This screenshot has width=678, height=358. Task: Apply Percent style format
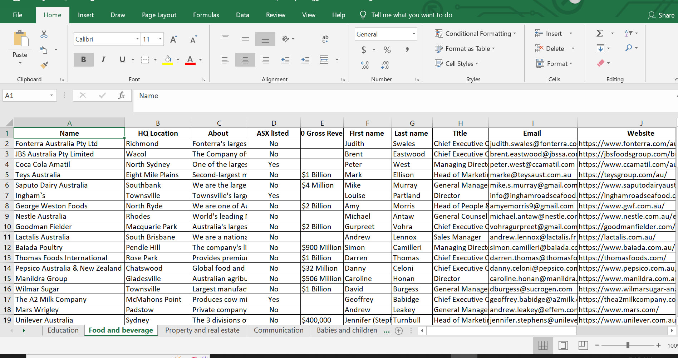387,50
